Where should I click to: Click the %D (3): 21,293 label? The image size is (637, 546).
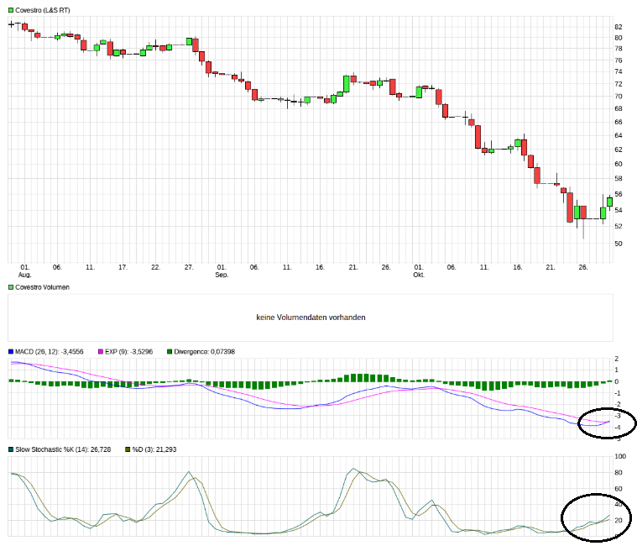coord(154,449)
